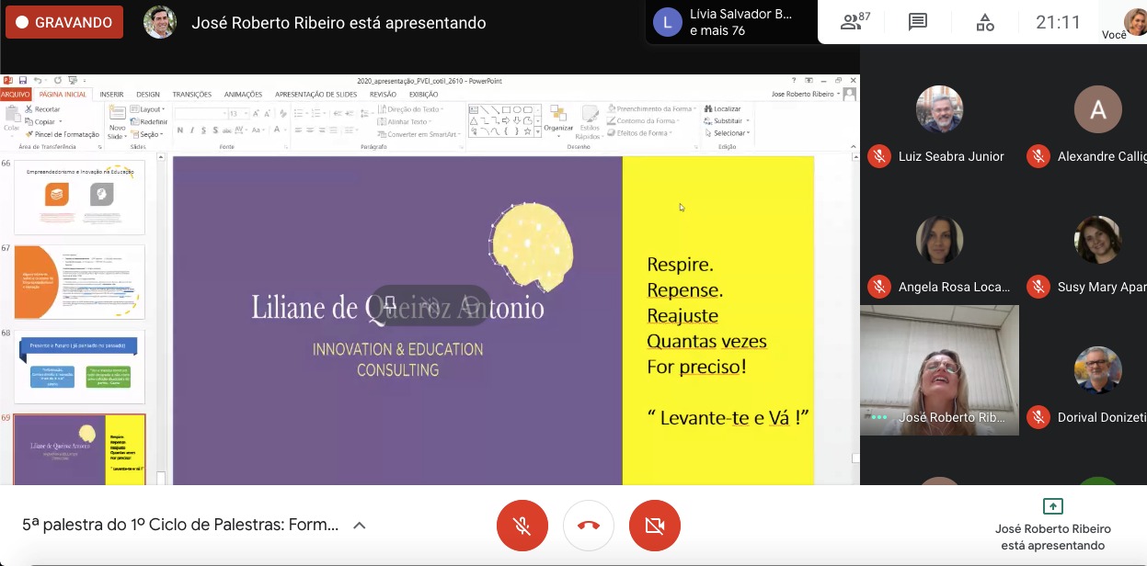Click the clear formatting eraser icon
Viewport: 1147px width, 566px height.
(283, 114)
